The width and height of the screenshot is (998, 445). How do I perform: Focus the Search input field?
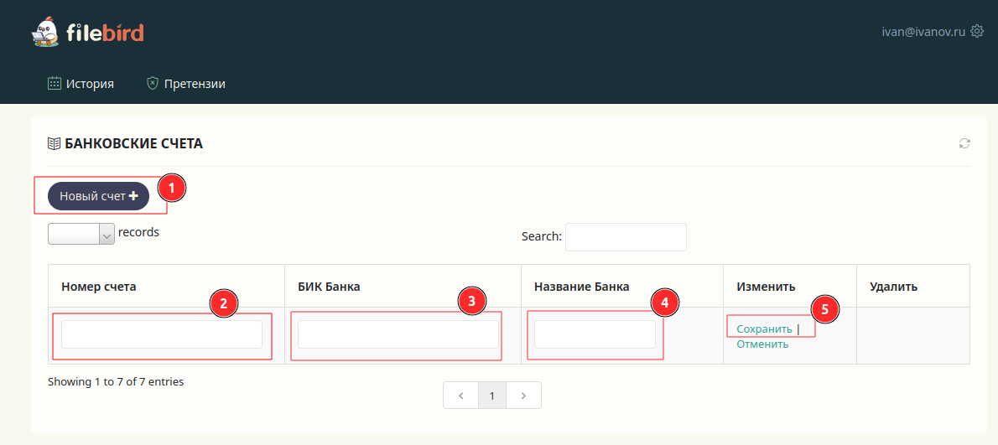[x=626, y=237]
